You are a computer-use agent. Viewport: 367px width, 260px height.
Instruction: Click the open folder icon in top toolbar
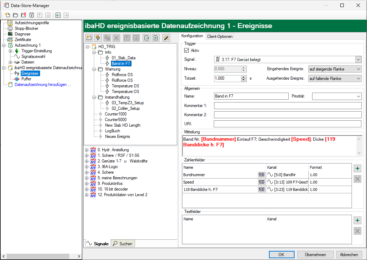(x=15, y=15)
